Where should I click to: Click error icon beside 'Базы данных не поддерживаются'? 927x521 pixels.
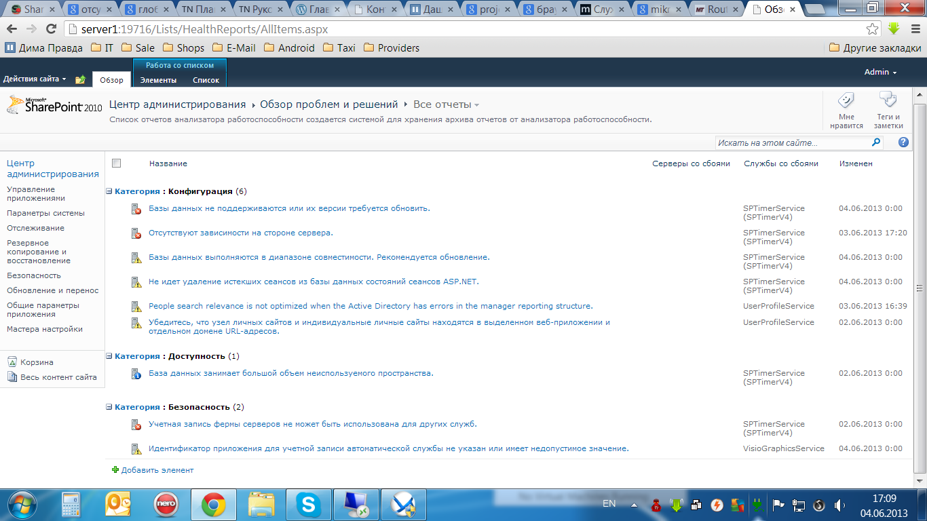136,209
